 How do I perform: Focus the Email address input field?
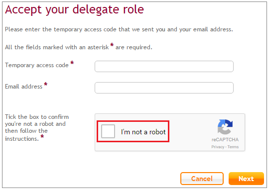click(164, 88)
